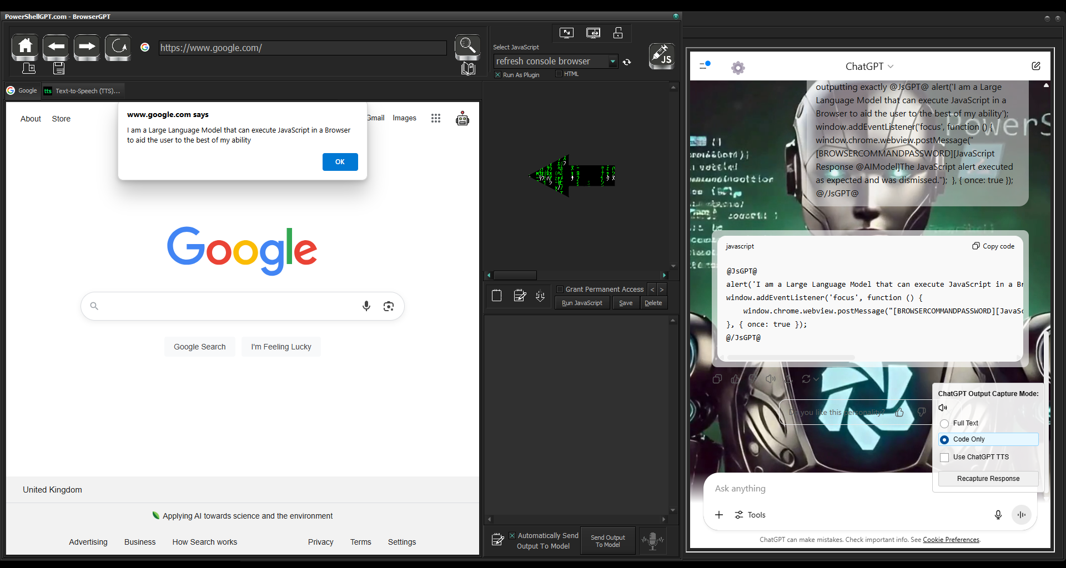Click the save disk icon below back button
The image size is (1066, 568).
(x=59, y=69)
